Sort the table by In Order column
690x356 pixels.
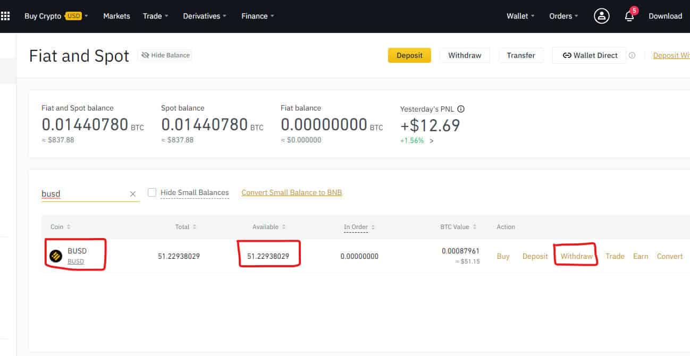click(359, 227)
